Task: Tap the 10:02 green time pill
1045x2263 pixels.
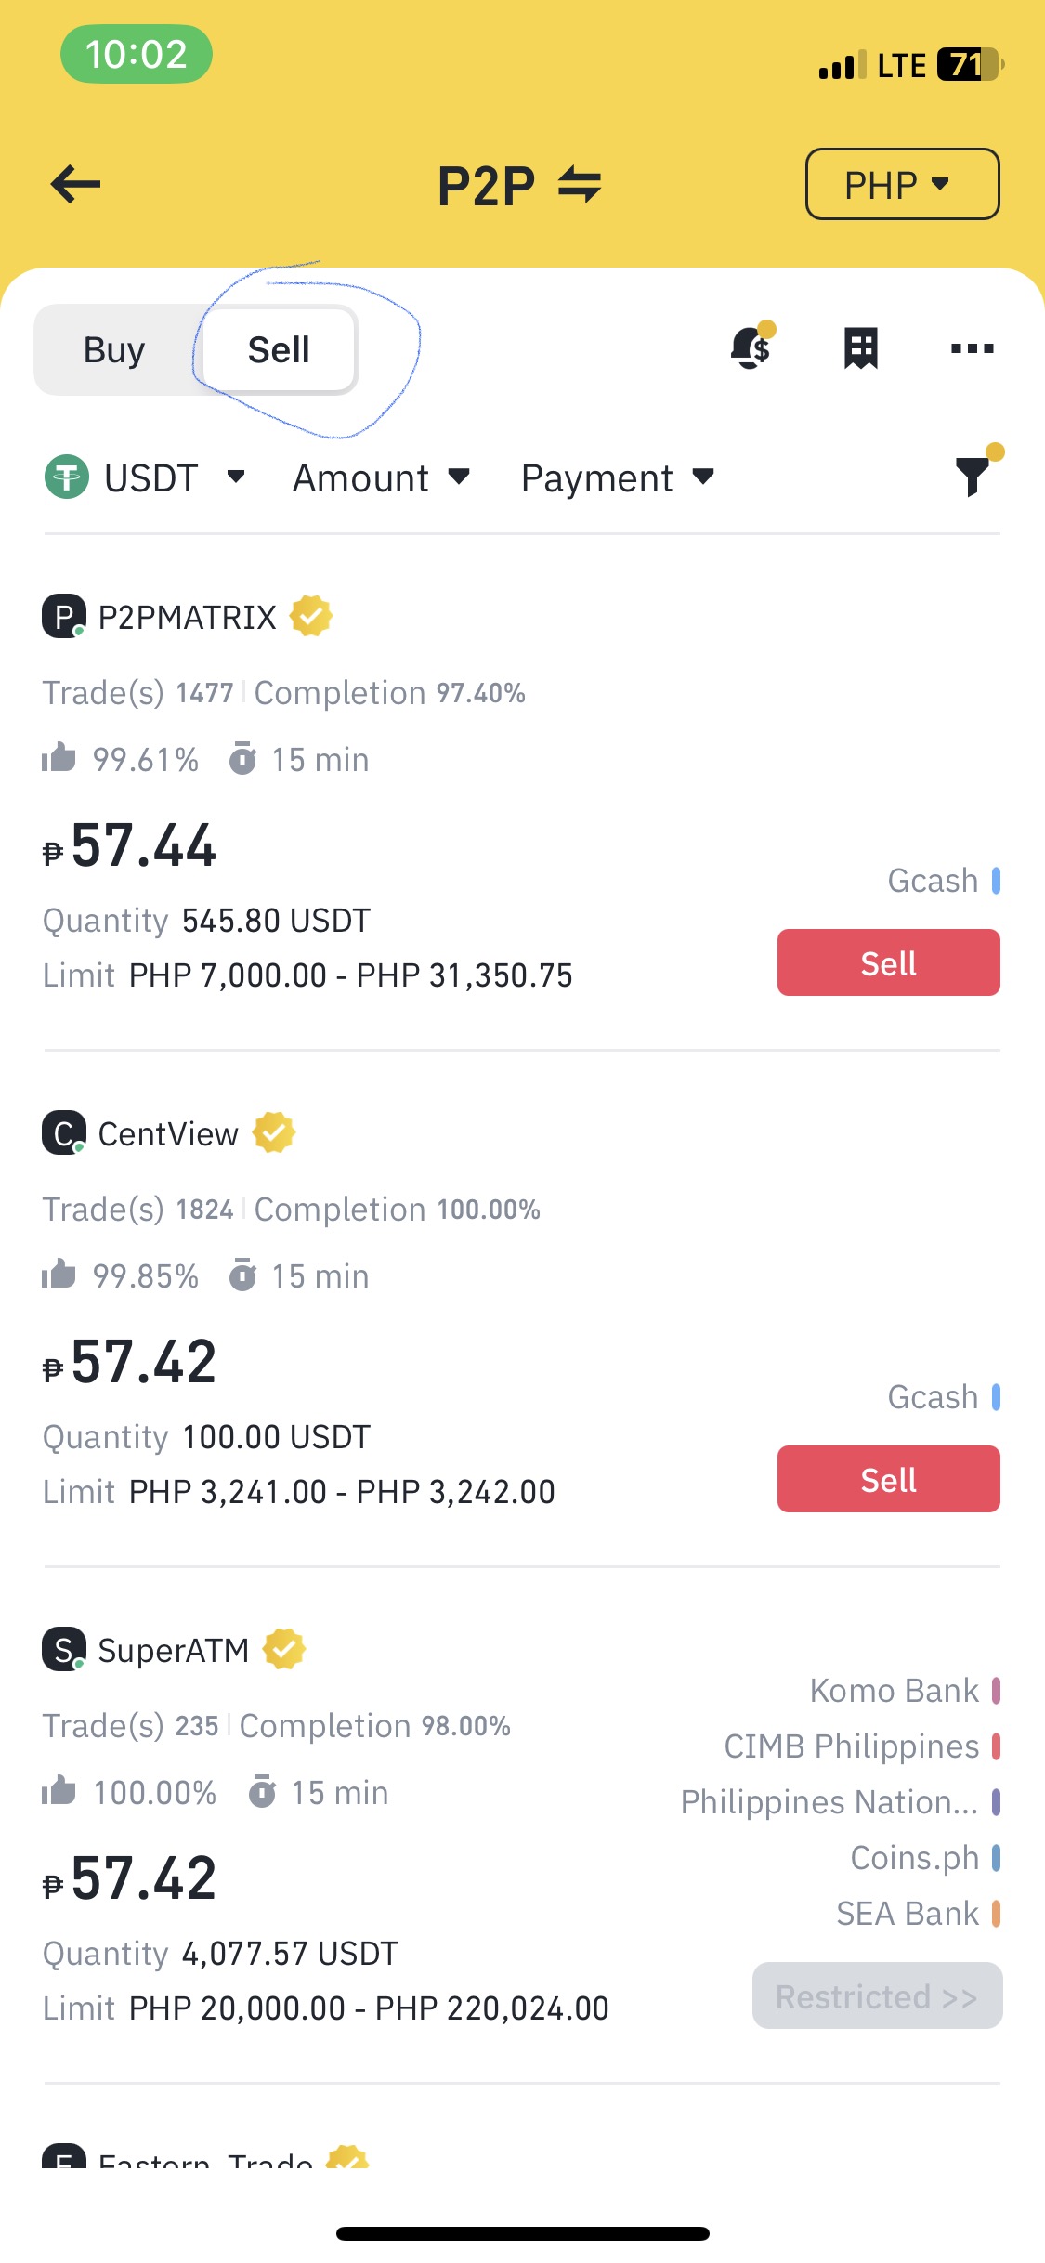Action: [x=137, y=54]
